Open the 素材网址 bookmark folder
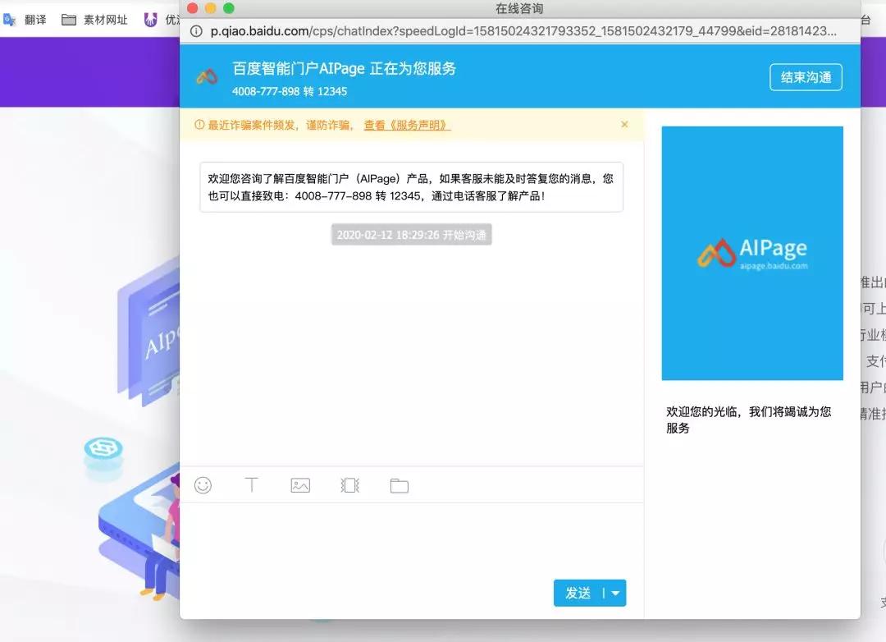 pyautogui.click(x=95, y=20)
